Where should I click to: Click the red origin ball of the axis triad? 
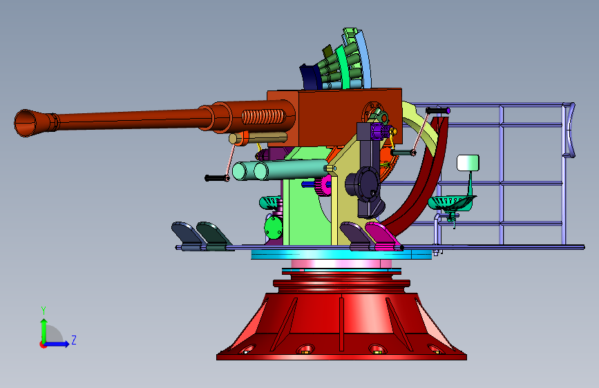[x=42, y=345]
